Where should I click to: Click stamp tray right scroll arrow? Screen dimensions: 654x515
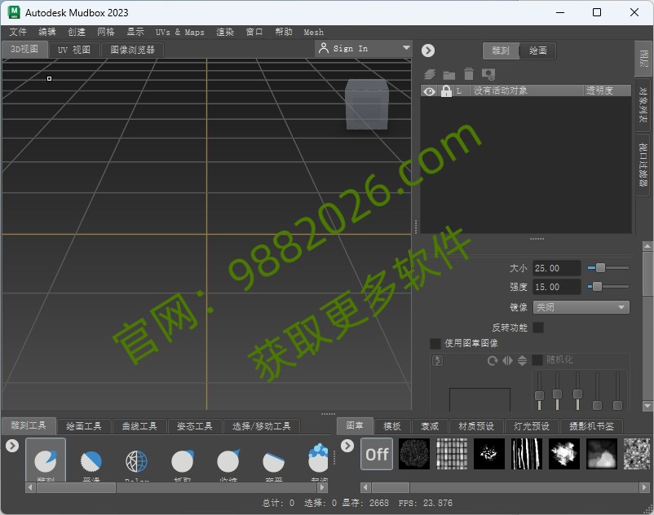646,487
